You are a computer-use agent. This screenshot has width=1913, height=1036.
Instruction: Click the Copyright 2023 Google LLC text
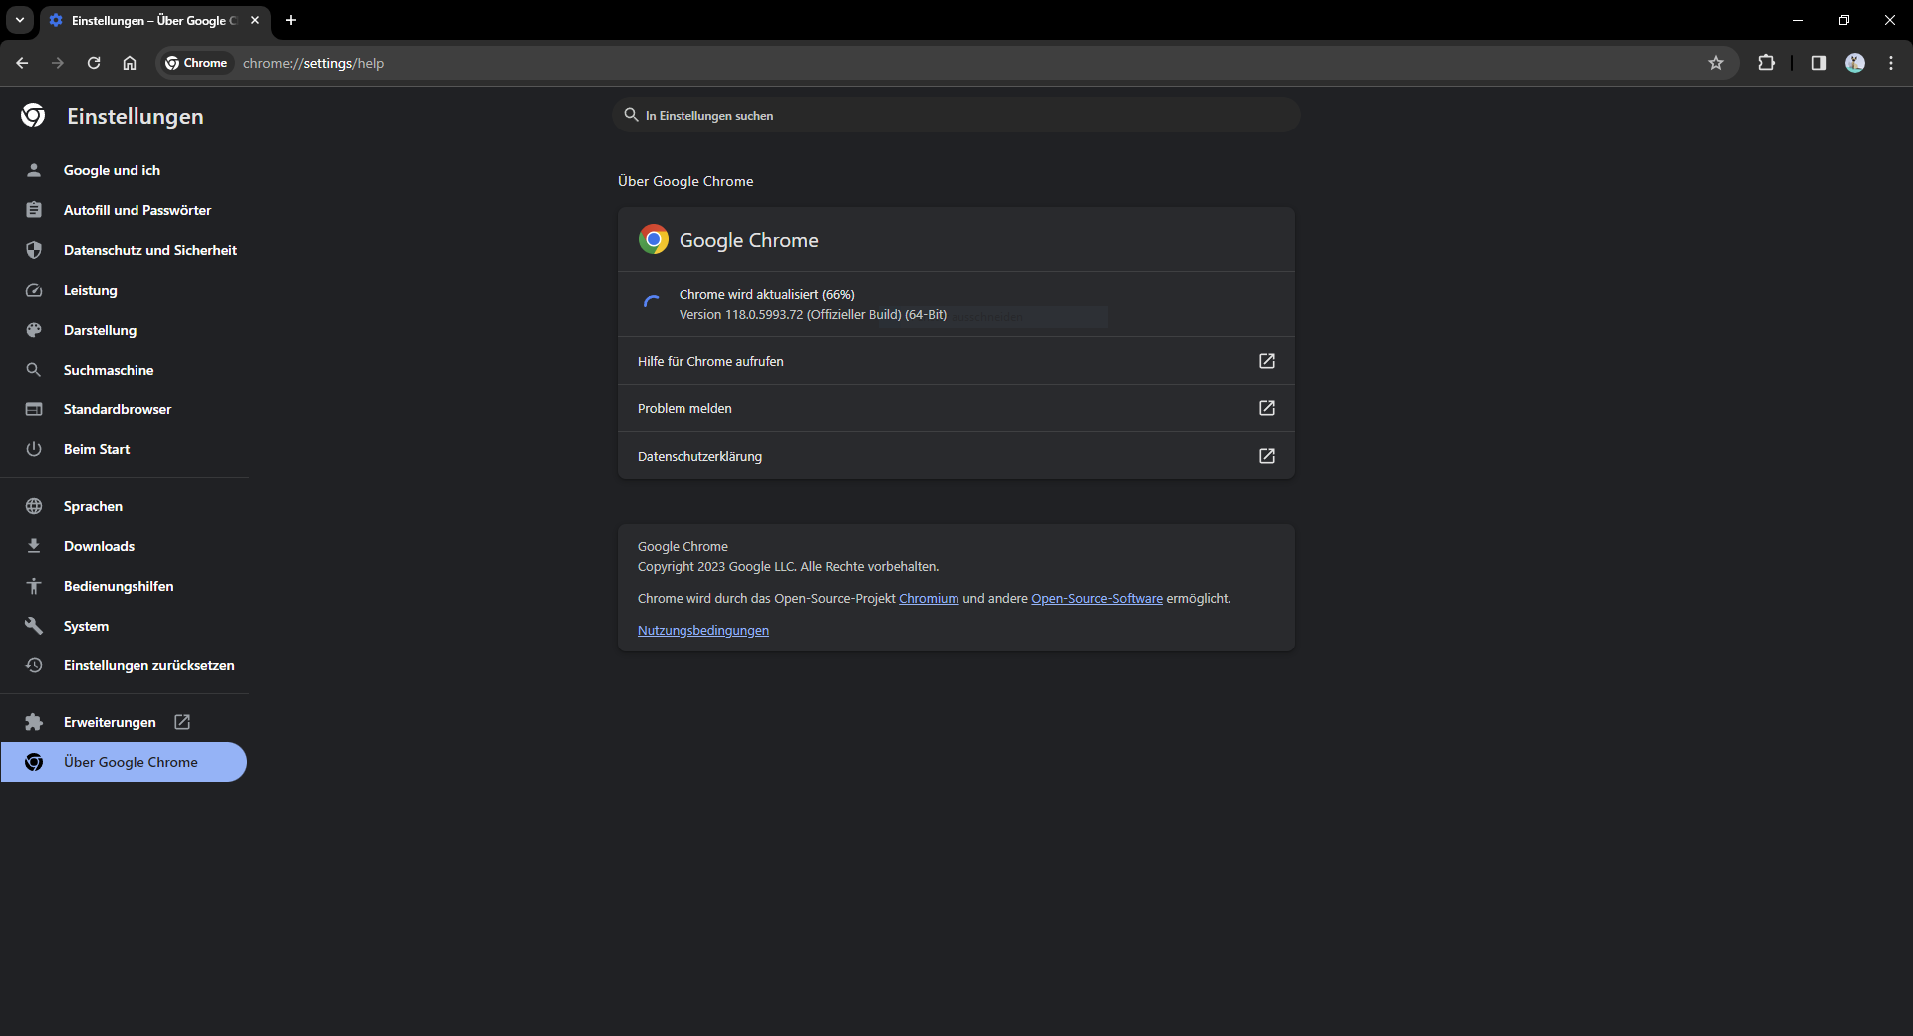(788, 567)
